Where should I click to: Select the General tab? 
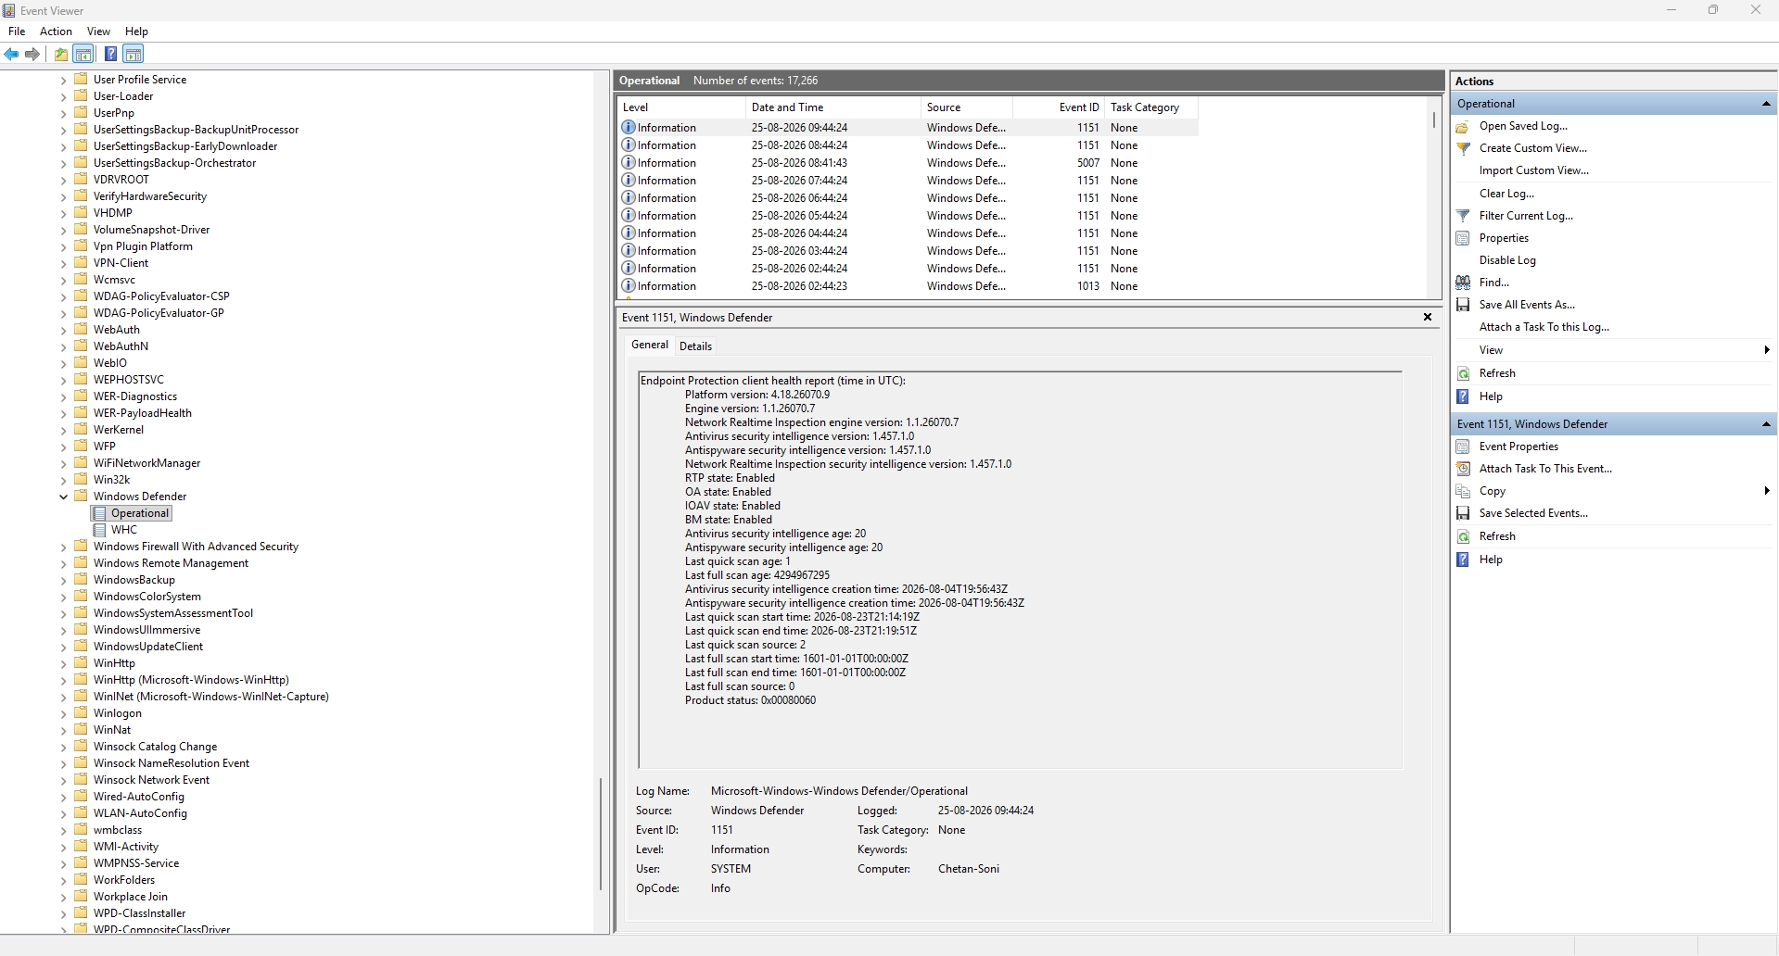click(650, 345)
